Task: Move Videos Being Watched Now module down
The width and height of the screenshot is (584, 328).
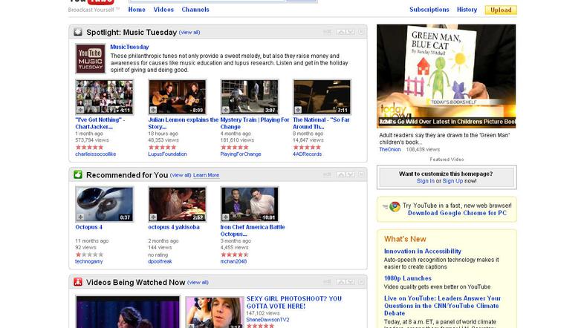Action: pos(350,282)
